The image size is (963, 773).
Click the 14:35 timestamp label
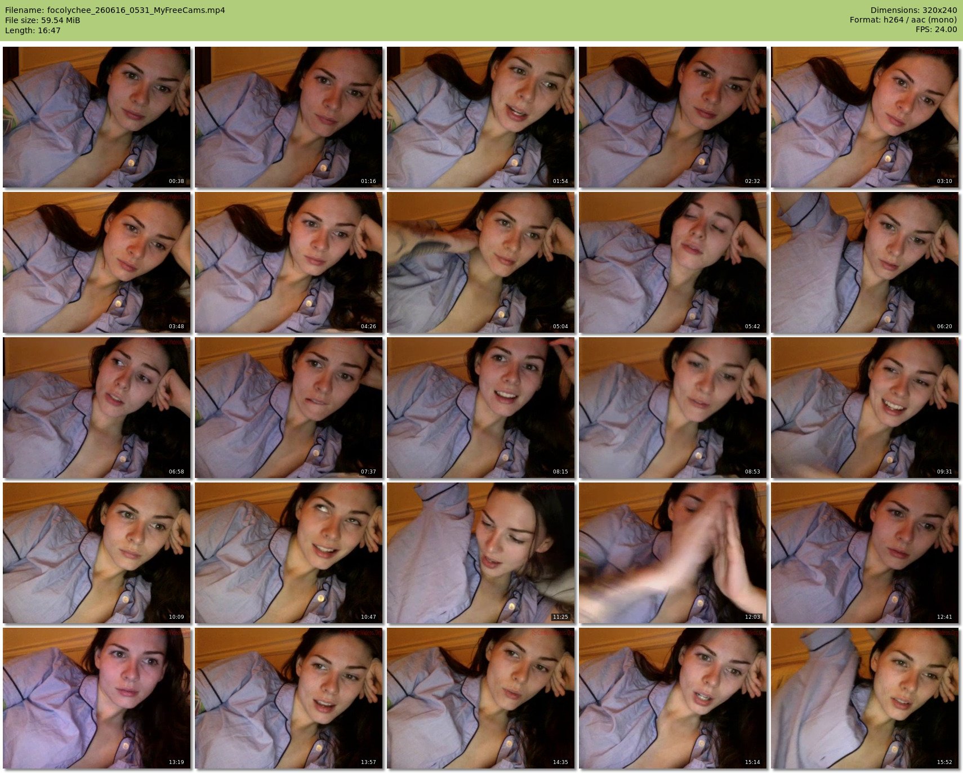560,762
